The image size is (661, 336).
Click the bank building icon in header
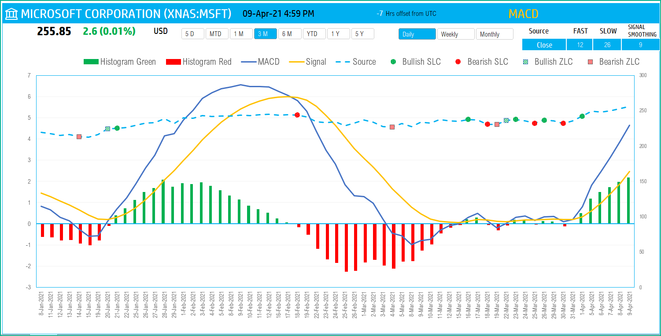pos(11,14)
